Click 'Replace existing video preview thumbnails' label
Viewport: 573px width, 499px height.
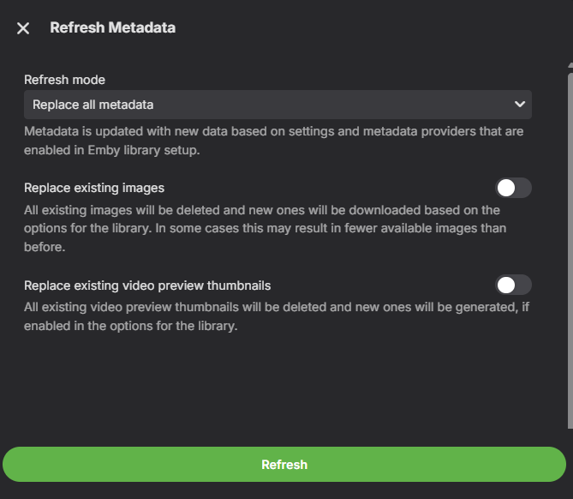click(147, 286)
